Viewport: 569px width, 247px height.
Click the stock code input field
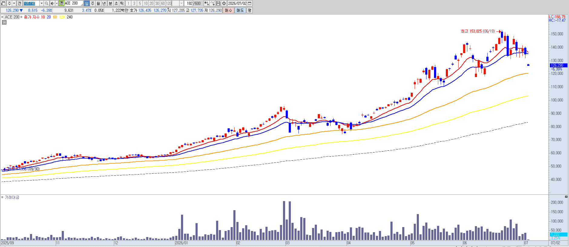(x=31, y=3)
